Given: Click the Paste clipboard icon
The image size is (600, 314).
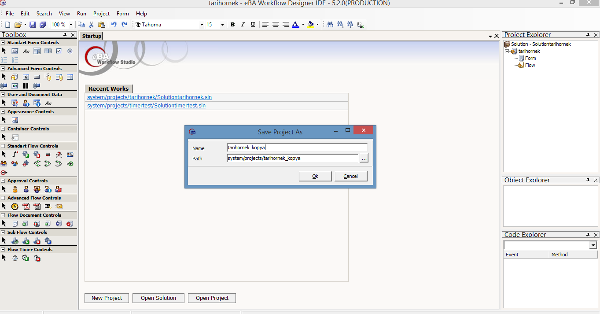Looking at the screenshot, I should pyautogui.click(x=102, y=25).
